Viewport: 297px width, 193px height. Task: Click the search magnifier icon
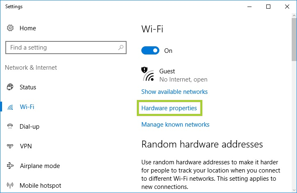pos(121,48)
